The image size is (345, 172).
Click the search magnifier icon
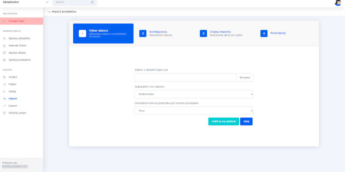[x=92, y=2]
